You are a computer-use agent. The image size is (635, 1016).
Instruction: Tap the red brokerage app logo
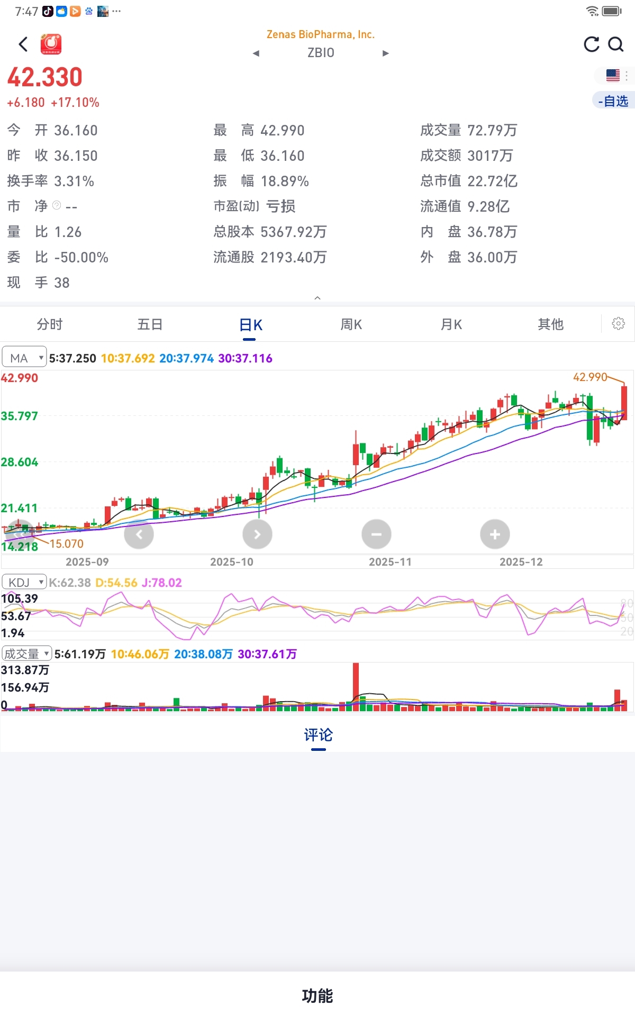51,44
